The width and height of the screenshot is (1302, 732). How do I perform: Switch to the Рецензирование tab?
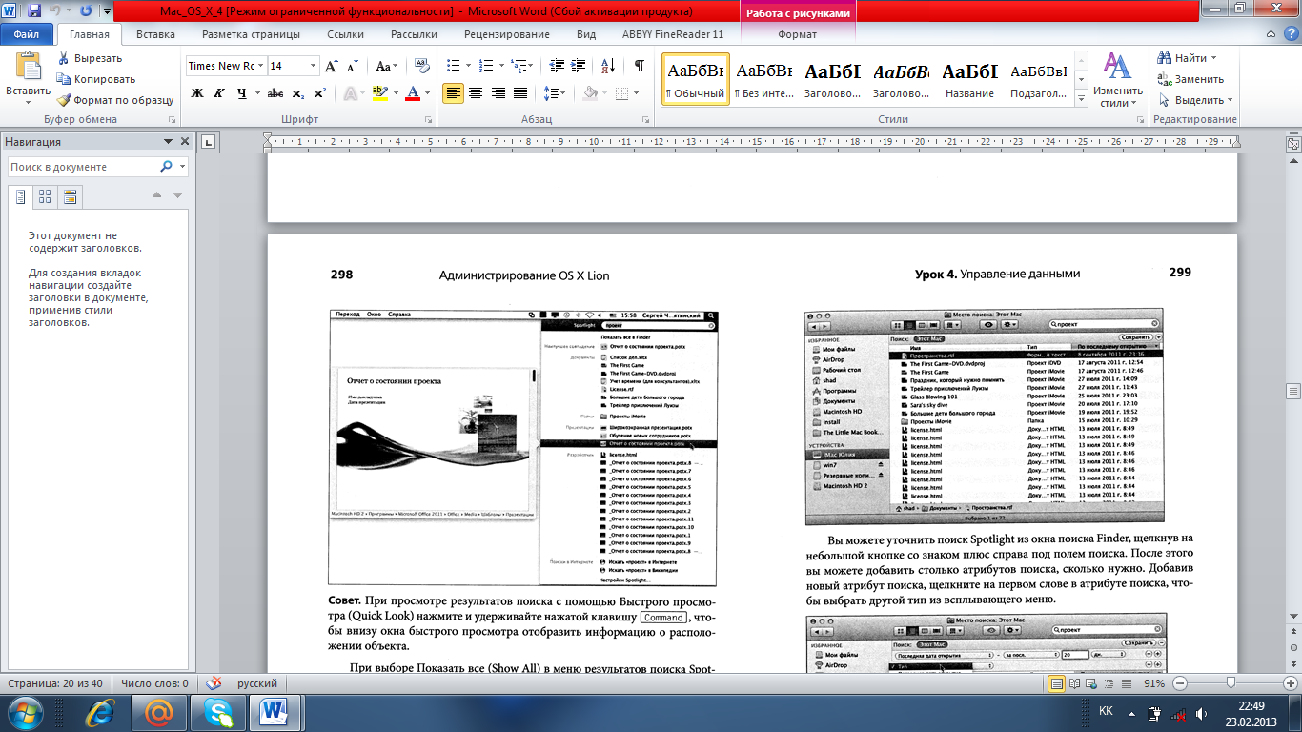(507, 34)
